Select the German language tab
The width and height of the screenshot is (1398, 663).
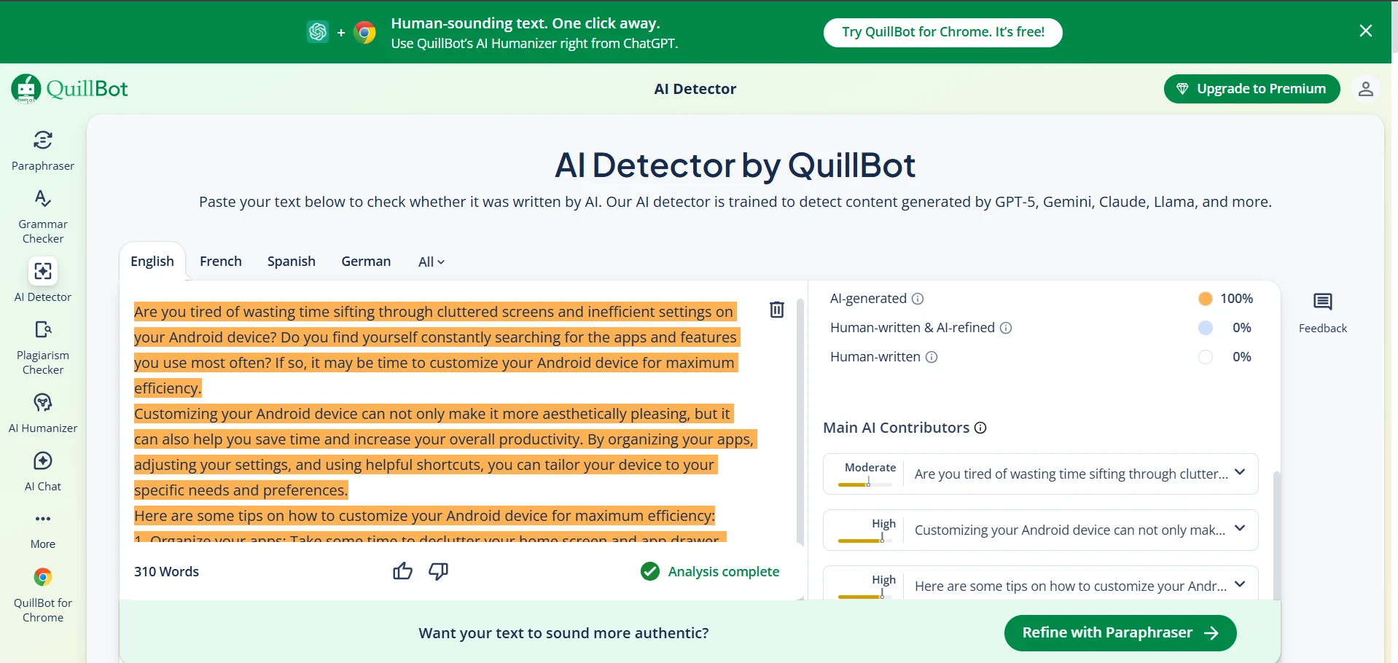click(x=365, y=261)
